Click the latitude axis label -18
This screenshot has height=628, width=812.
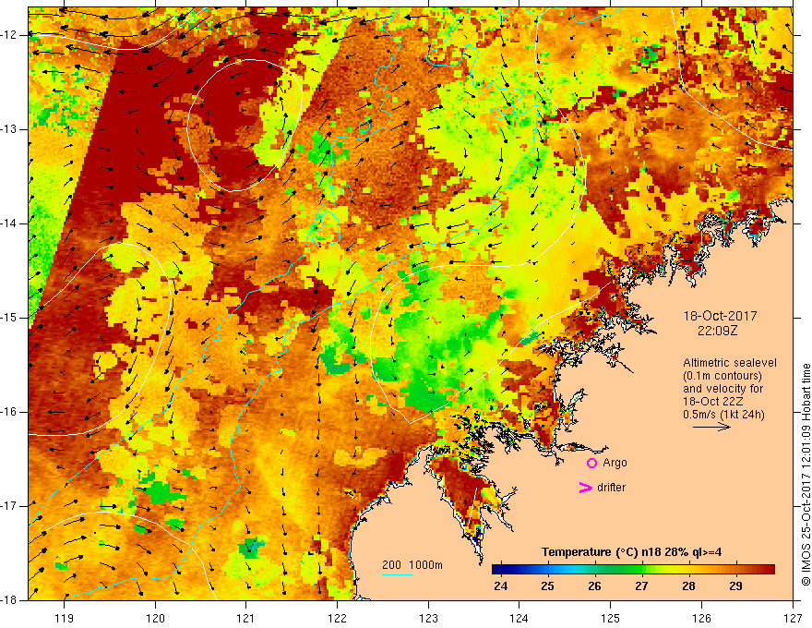[x=9, y=600]
